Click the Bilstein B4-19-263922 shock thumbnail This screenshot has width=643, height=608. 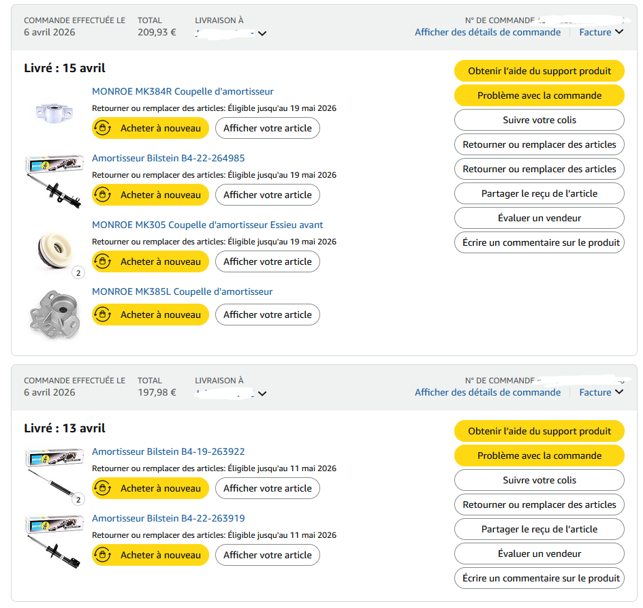(x=54, y=473)
